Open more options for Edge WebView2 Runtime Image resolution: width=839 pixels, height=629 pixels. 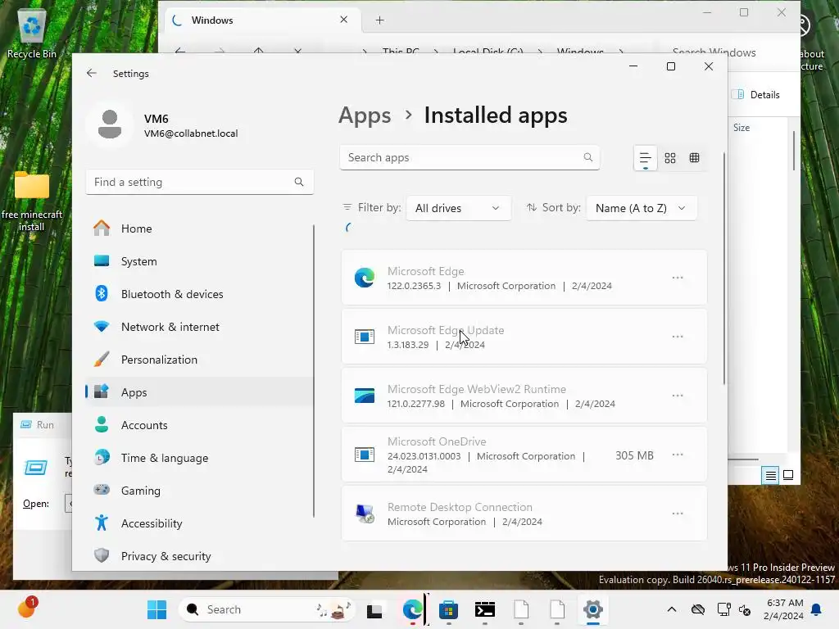tap(678, 396)
